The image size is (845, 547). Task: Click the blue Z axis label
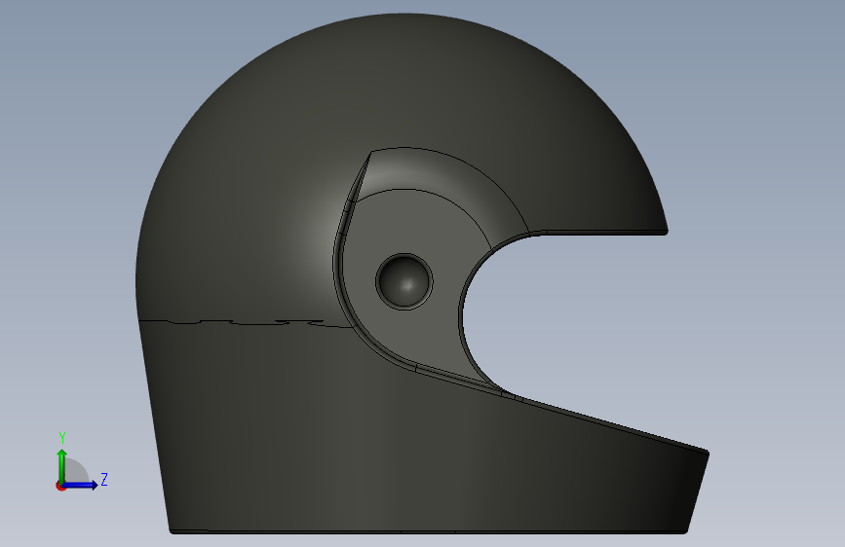click(104, 479)
